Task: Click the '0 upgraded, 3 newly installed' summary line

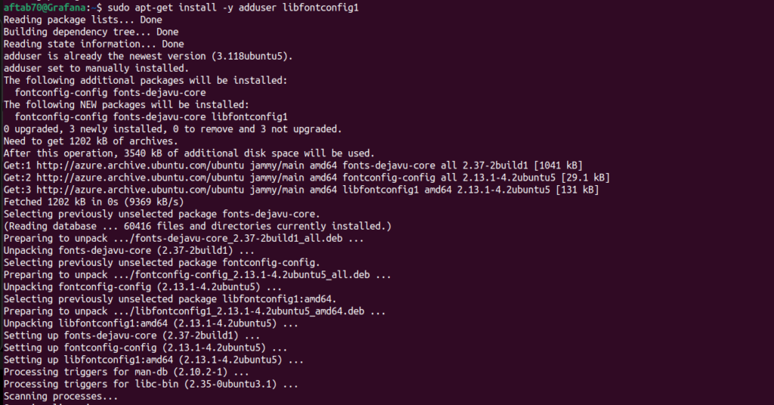Action: click(x=173, y=129)
